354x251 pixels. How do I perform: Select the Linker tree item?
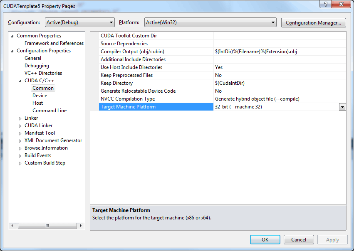coord(31,118)
